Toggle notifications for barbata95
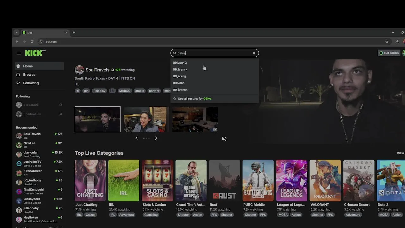Image resolution: width=405 pixels, height=228 pixels. [61, 105]
